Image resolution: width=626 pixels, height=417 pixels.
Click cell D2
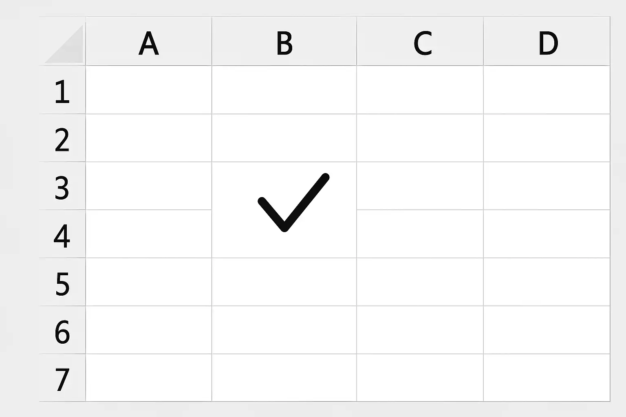547,138
